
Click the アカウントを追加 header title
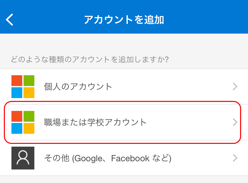point(124,20)
